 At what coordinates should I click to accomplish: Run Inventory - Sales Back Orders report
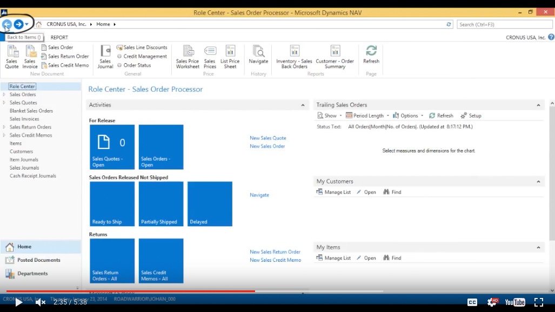[x=294, y=57]
